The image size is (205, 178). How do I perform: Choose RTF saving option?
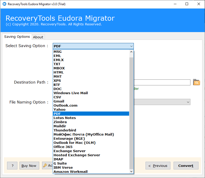tap(91, 85)
